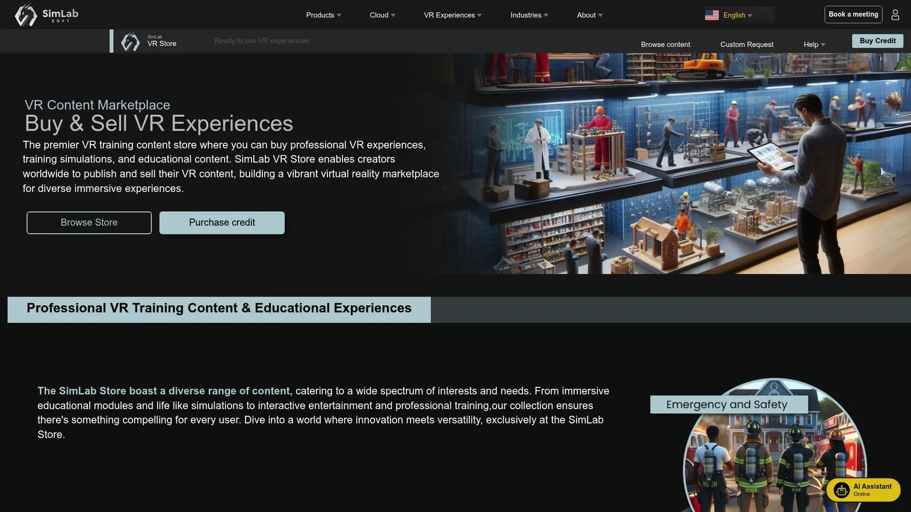Click the 'VR Content Marketplace' subtitle
The width and height of the screenshot is (911, 512).
(97, 105)
